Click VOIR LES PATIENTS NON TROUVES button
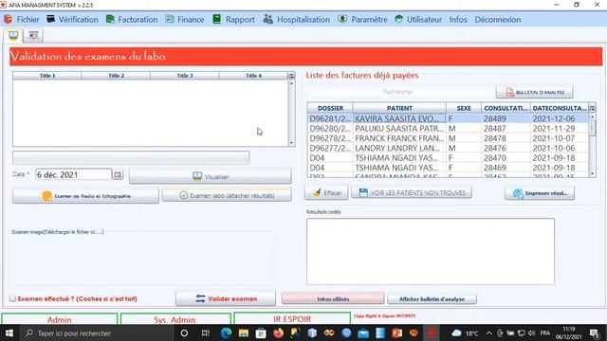 pos(412,192)
